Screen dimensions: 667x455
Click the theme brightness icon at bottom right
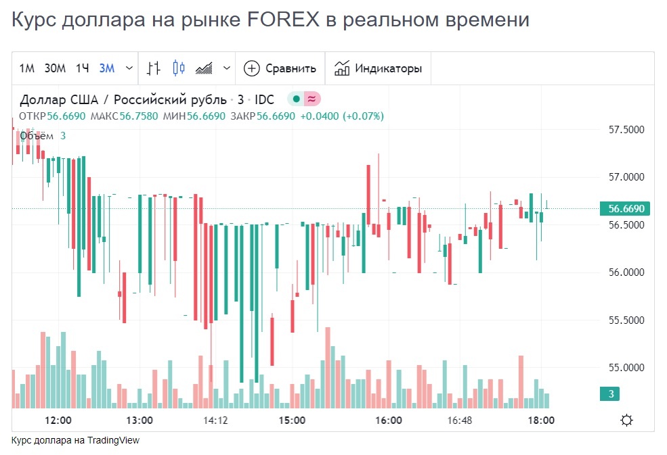(626, 420)
